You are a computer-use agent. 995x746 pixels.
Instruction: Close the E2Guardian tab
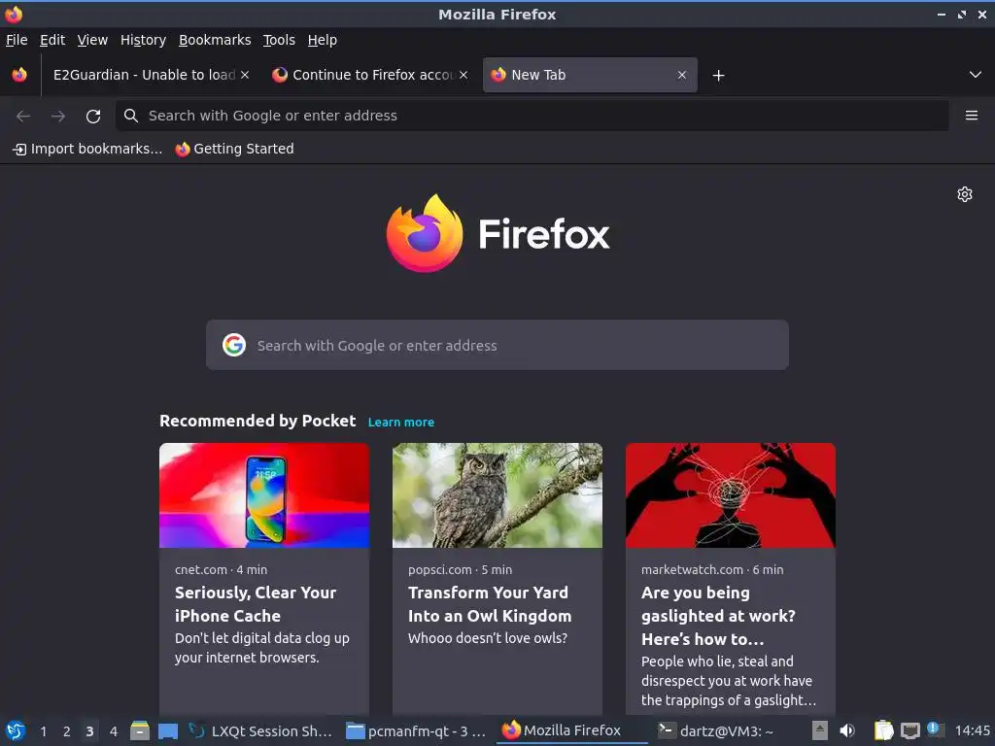pos(245,75)
